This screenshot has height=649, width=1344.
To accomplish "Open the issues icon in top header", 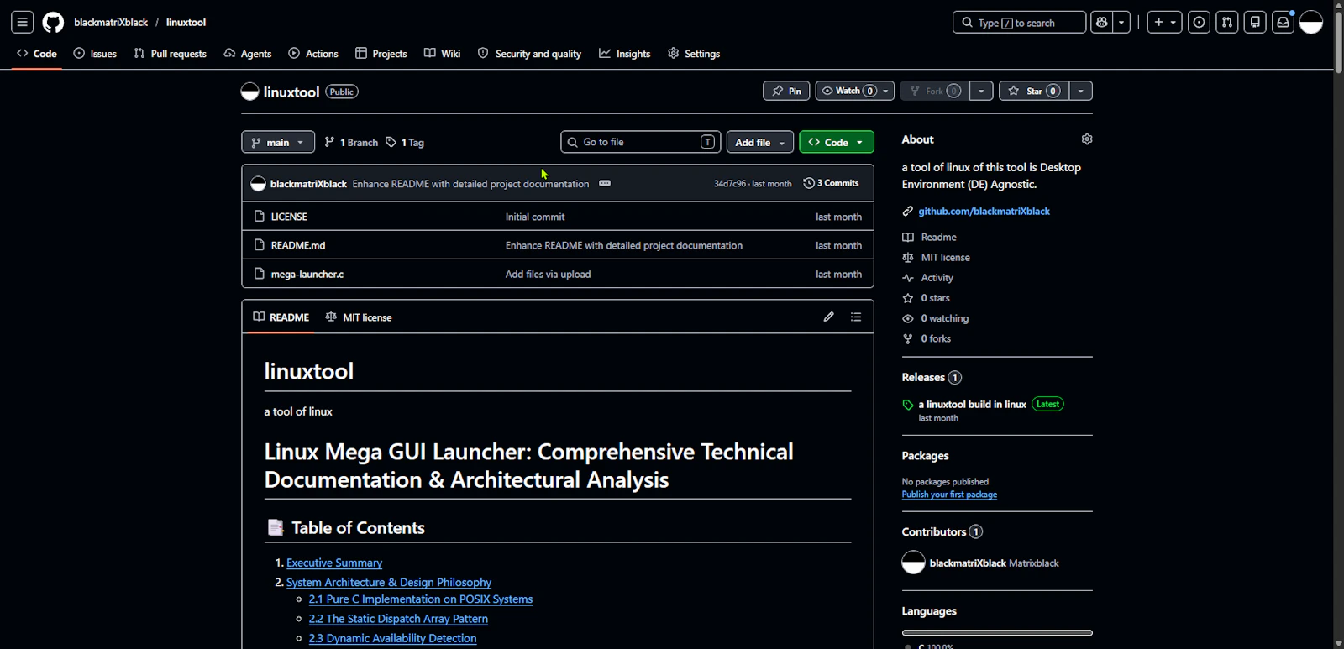I will 1200,23.
